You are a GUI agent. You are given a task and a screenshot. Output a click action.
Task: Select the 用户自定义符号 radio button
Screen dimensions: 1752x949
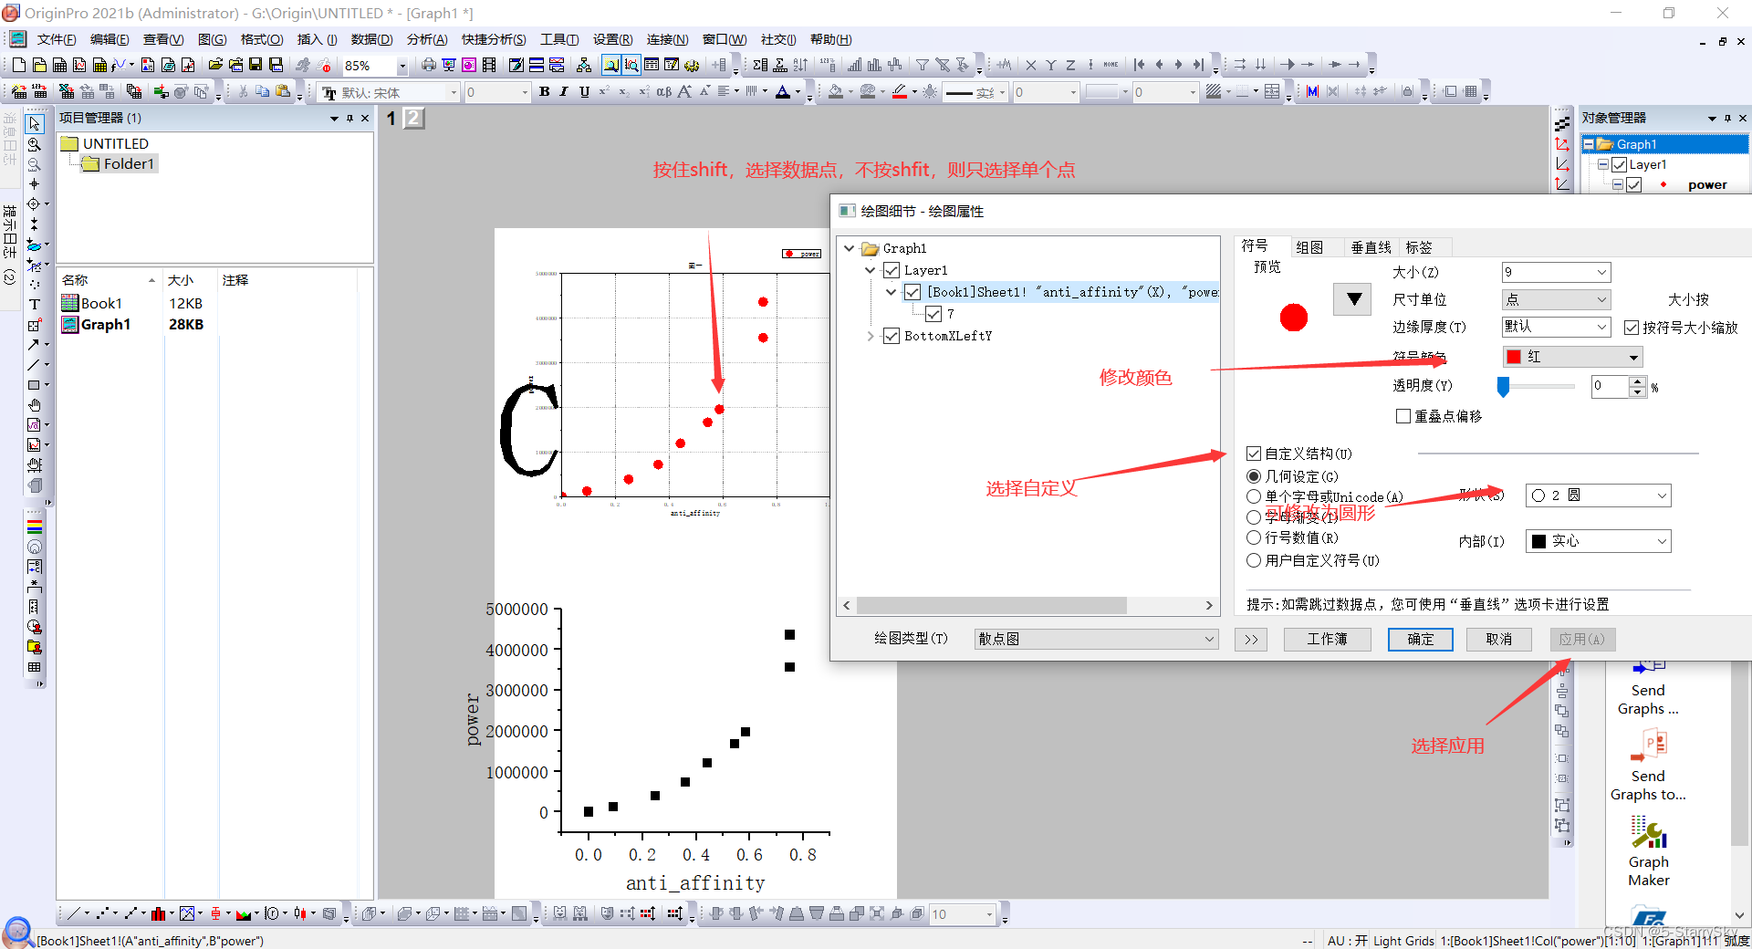1254,560
